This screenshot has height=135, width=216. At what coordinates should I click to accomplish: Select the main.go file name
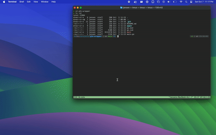(x=130, y=34)
